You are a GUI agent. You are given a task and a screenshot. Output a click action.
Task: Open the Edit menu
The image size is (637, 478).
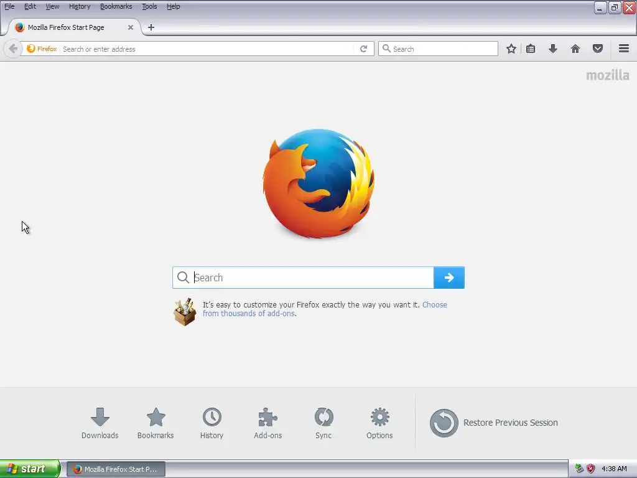click(x=30, y=6)
